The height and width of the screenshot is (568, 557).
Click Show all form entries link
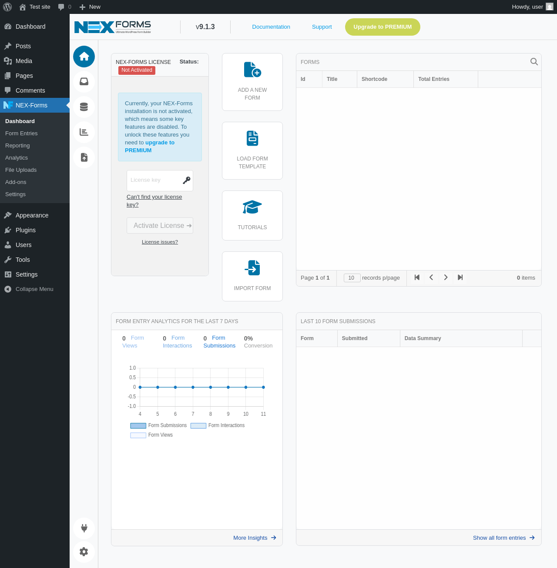(504, 538)
